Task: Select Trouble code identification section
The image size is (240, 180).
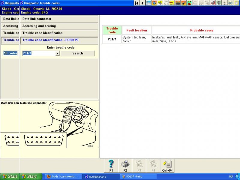Action: pyautogui.click(x=59, y=33)
